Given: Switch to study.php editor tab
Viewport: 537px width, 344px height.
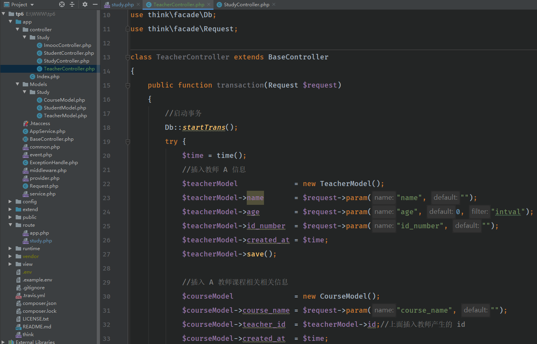Looking at the screenshot, I should pyautogui.click(x=122, y=5).
